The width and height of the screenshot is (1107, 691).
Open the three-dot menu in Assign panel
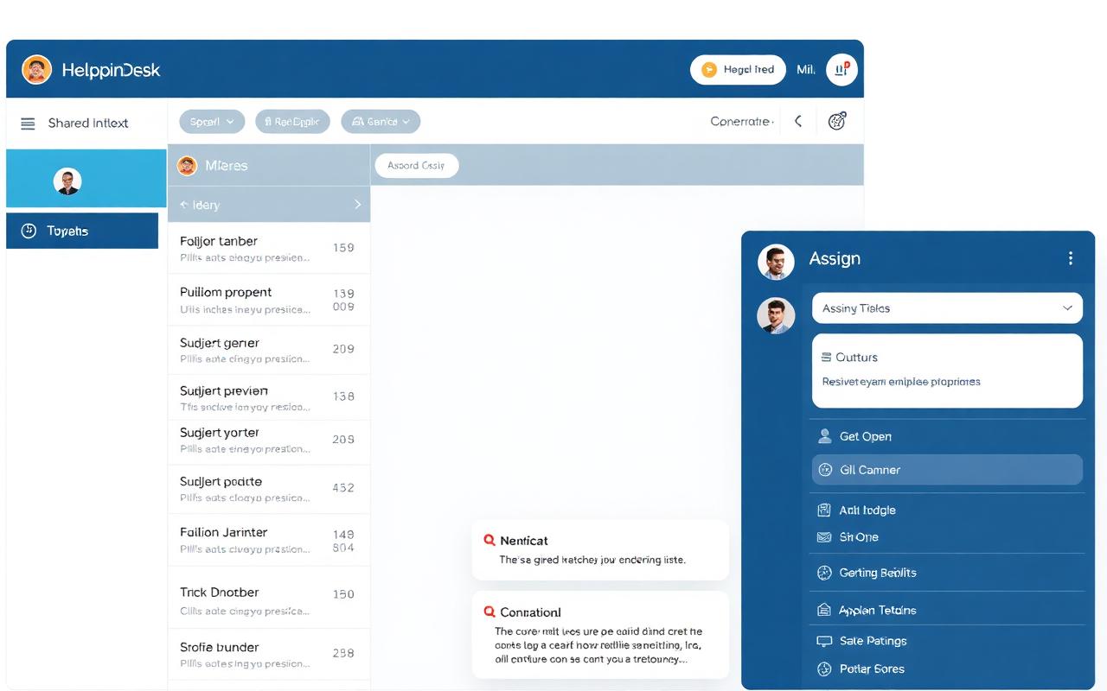click(x=1071, y=257)
